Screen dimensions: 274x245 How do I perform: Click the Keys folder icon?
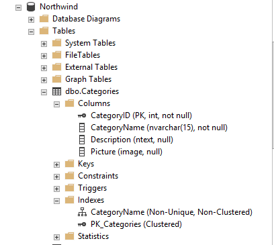click(69, 164)
